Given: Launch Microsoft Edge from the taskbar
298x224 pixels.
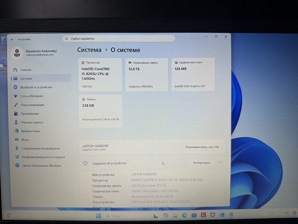Looking at the screenshot, I should (x=184, y=215).
